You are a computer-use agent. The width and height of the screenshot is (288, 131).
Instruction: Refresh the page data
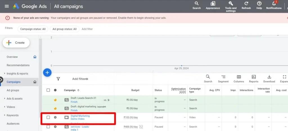pos(246,6)
